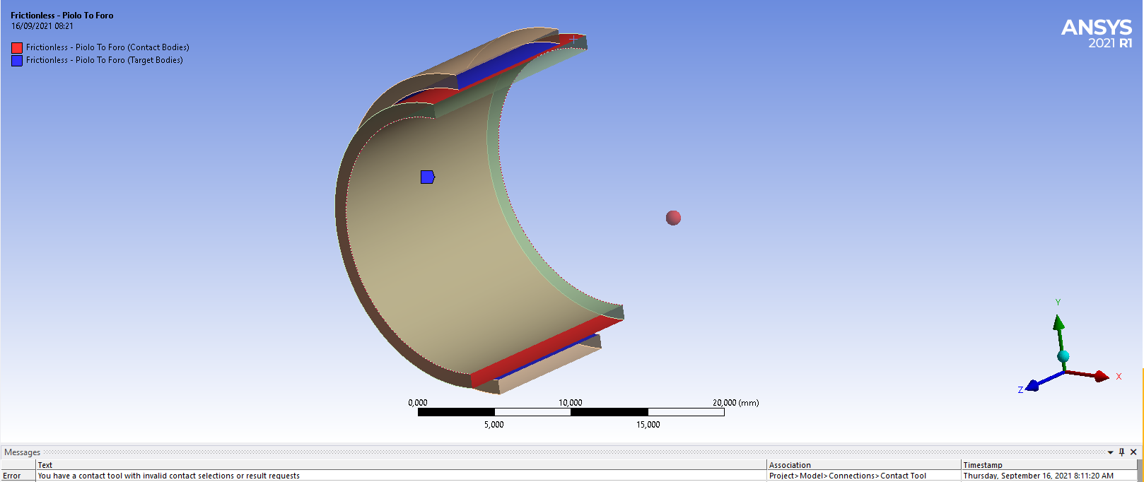The height and width of the screenshot is (482, 1144).
Task: Click the red X axis arrow on triad
Action: (1100, 376)
